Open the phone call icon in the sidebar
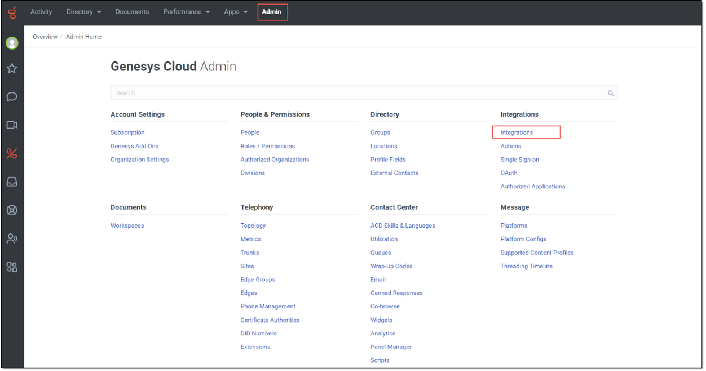This screenshot has height=371, width=706. [12, 153]
